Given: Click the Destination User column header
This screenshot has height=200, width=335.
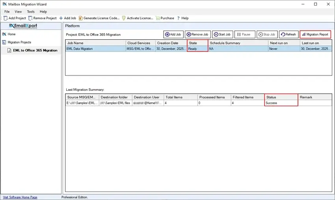Looking at the screenshot, I should pyautogui.click(x=148, y=97).
